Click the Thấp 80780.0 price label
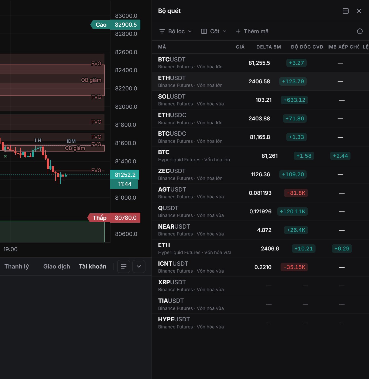 (x=114, y=218)
